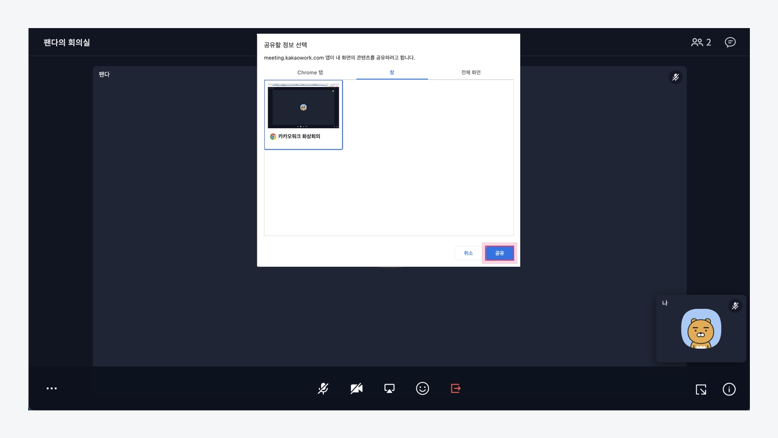778x438 pixels.
Task: Open the chat panel icon
Action: click(730, 43)
